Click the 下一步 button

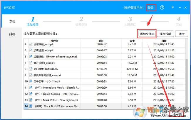pyautogui.click(x=177, y=114)
